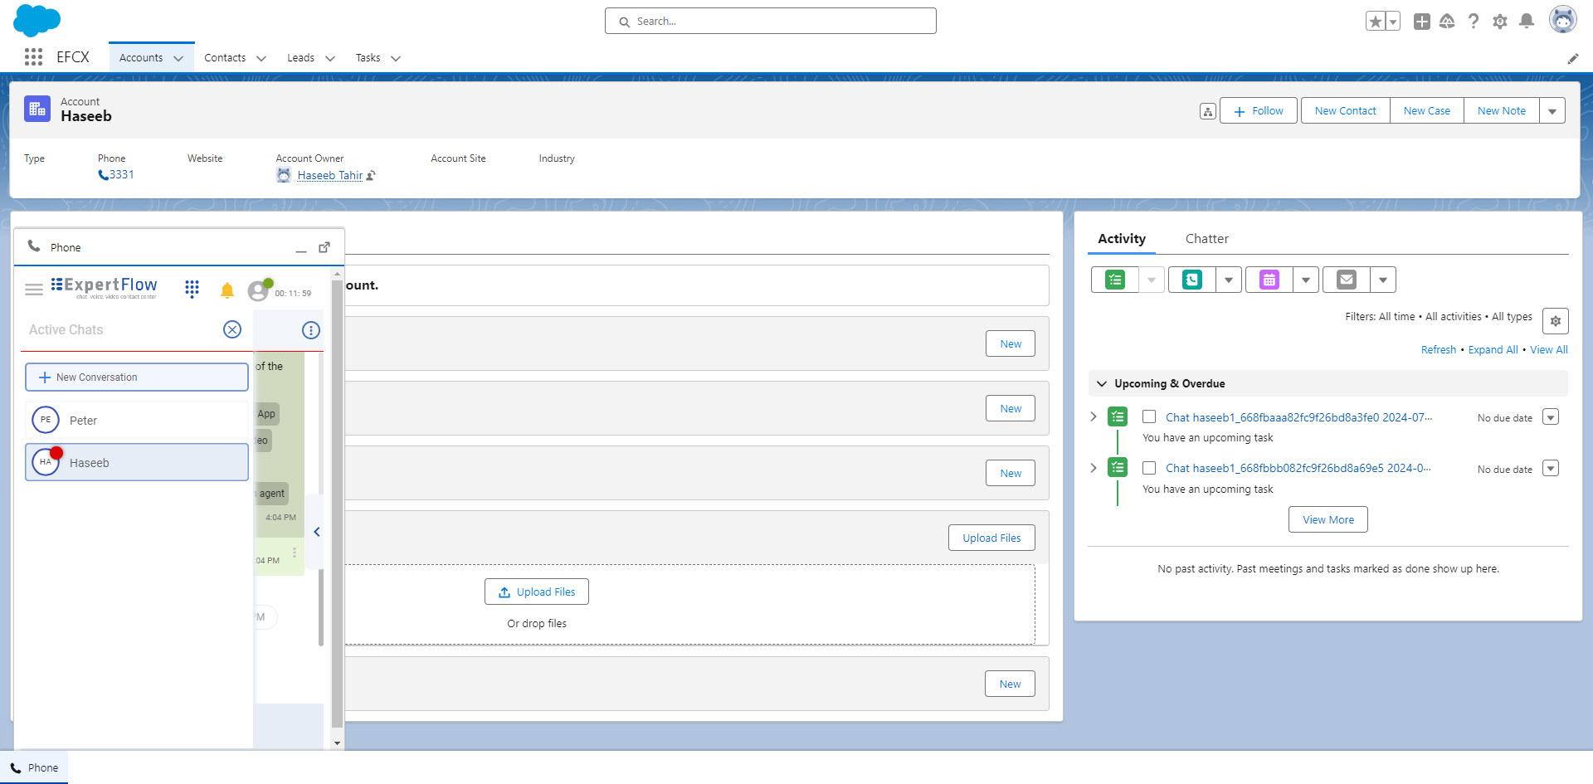Screen dimensions: 1593x784
Task: Open dropdown next to New Note button
Action: coord(1552,111)
